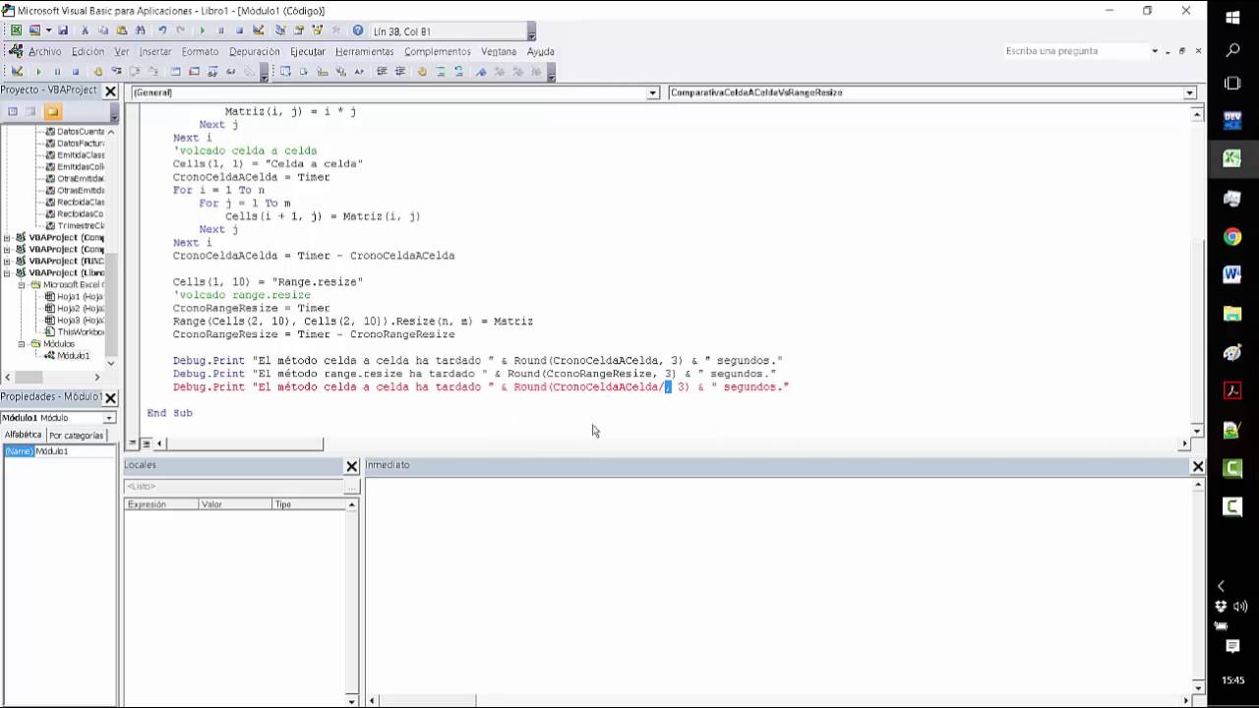Open the Ejecutar menu
1259x708 pixels.
click(308, 51)
